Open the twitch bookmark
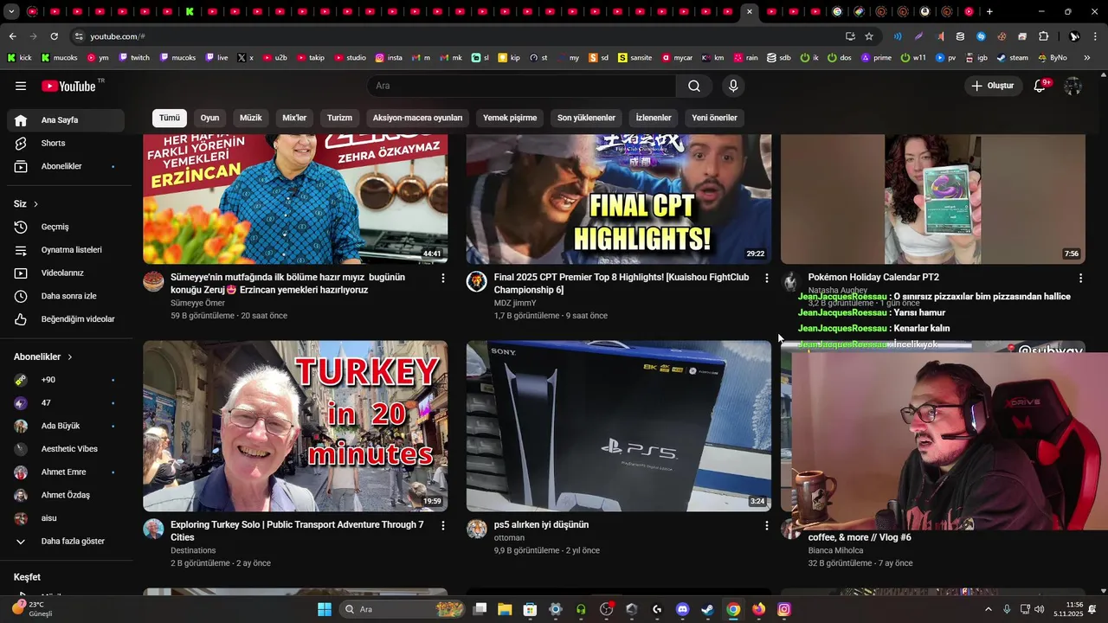Image resolution: width=1108 pixels, height=623 pixels. point(134,58)
